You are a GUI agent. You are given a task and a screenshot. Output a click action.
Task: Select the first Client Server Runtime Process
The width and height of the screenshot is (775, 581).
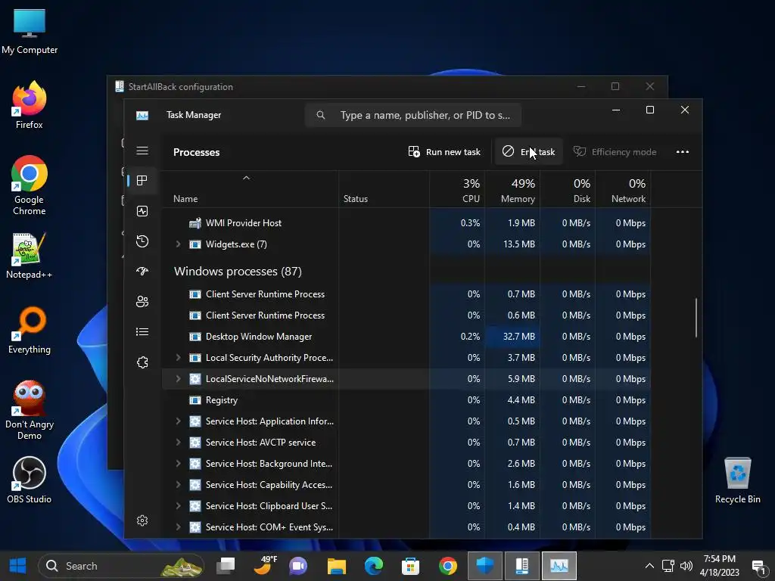point(406,294)
